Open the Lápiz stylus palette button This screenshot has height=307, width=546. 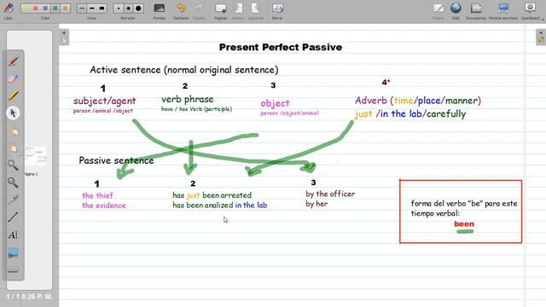point(9,10)
